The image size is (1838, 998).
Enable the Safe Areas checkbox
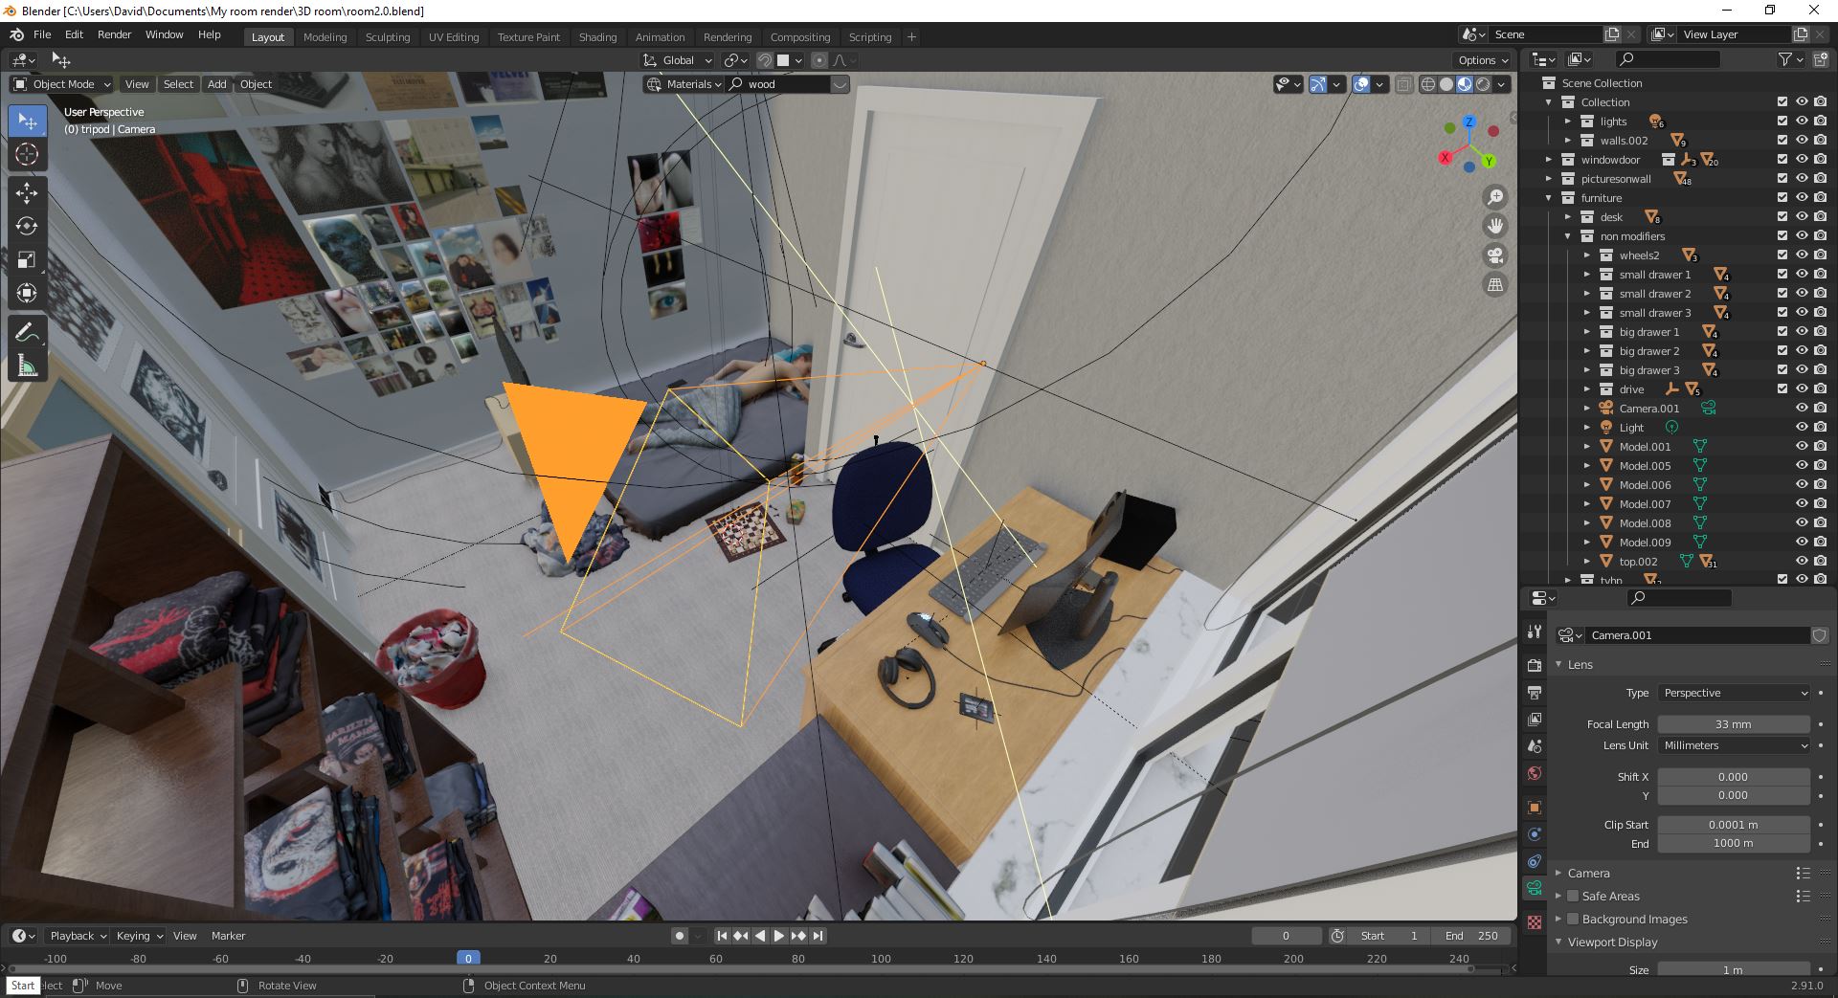(x=1573, y=897)
